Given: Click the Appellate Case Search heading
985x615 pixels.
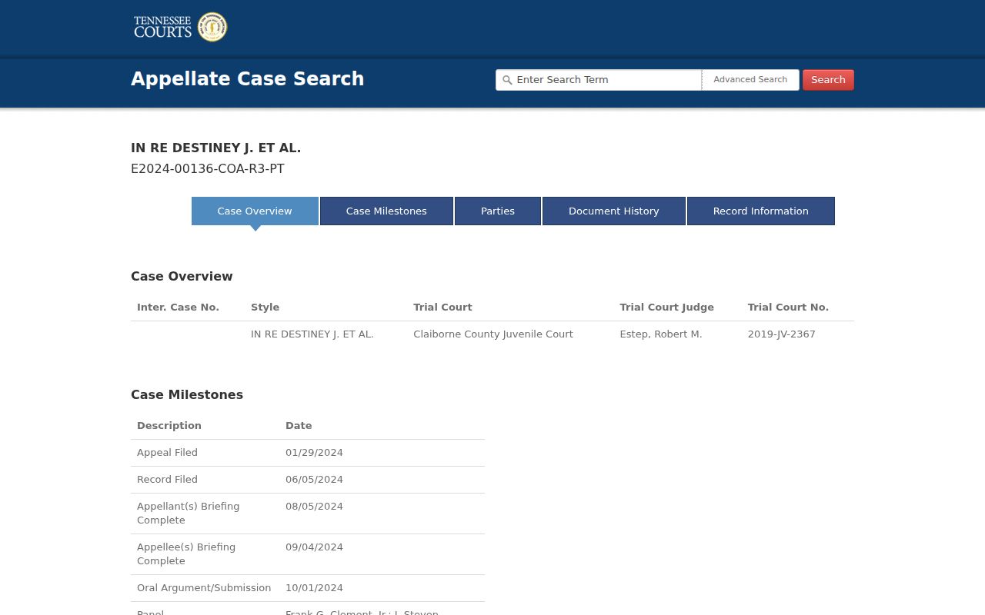Looking at the screenshot, I should (x=248, y=79).
